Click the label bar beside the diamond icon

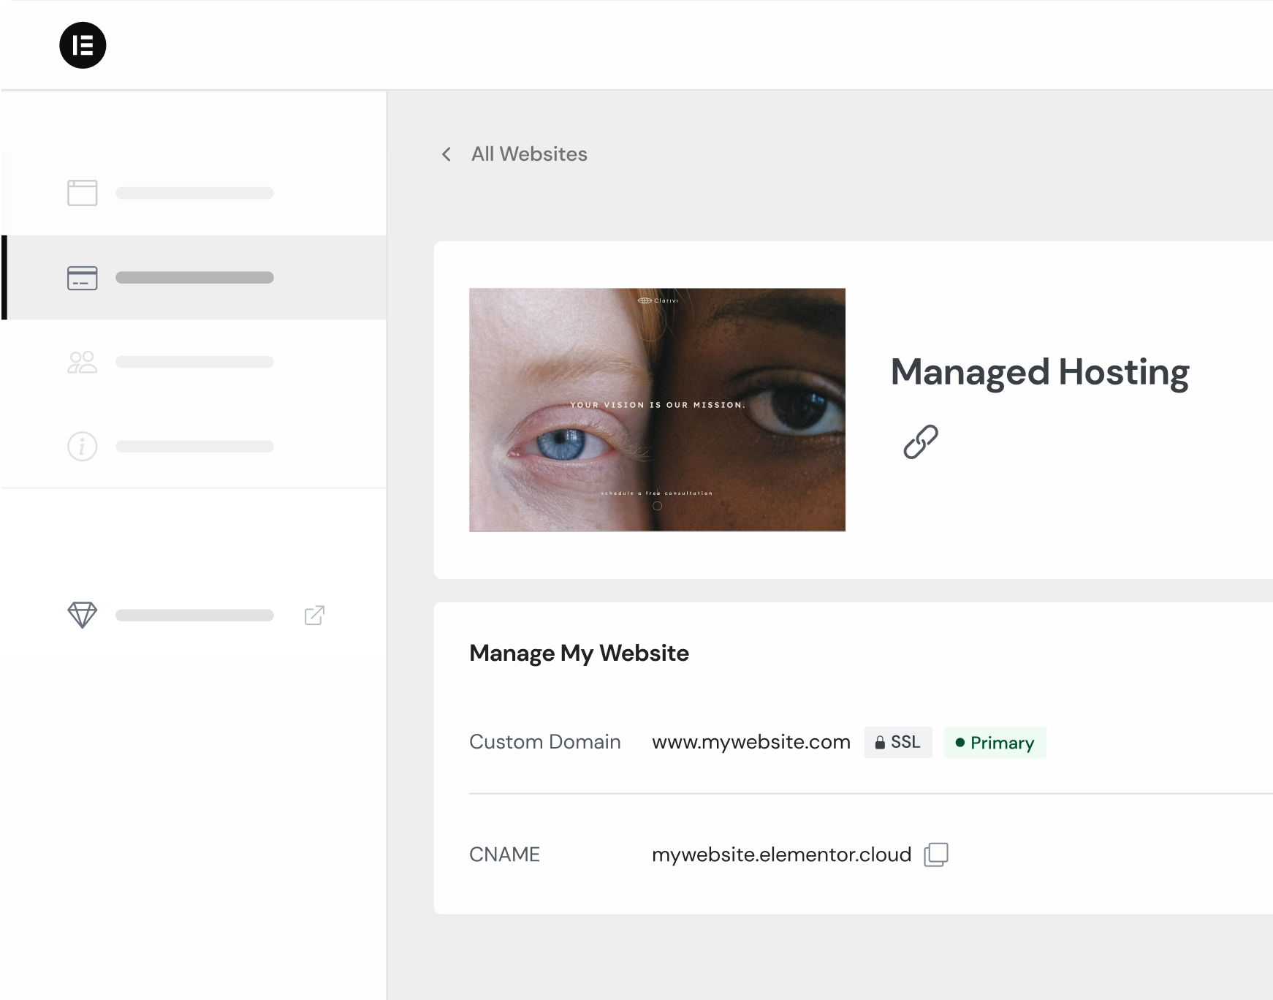point(194,615)
